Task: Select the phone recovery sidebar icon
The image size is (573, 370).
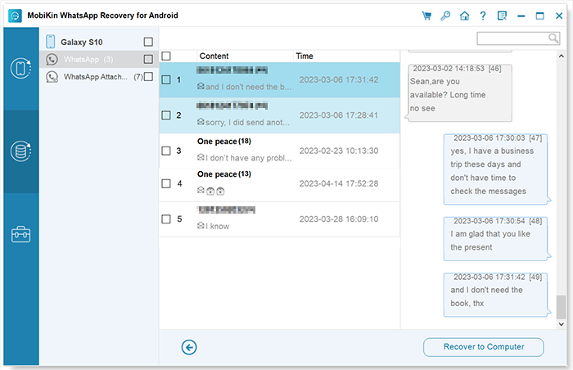Action: tap(20, 68)
